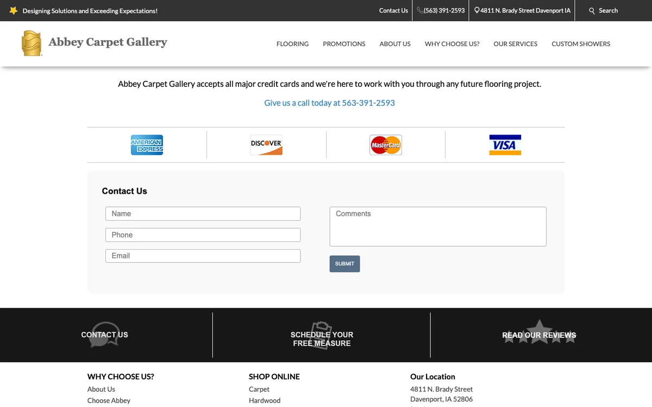652x407 pixels.
Task: Click the Abbey Carpet Gallery gold logo
Action: click(x=32, y=43)
